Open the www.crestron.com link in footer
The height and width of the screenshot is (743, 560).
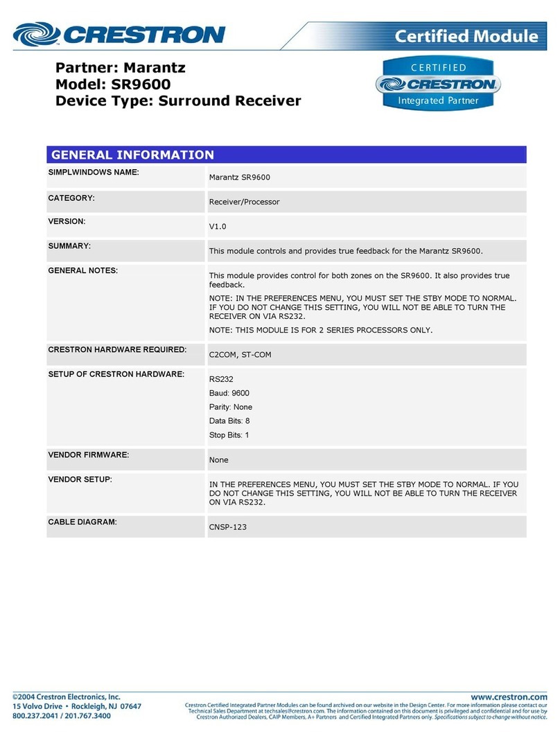pos(509,697)
